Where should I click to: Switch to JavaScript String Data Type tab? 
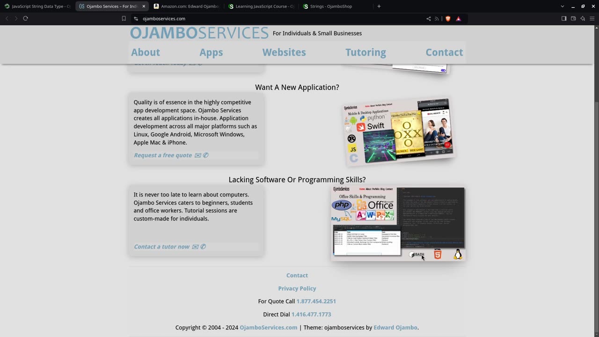(37, 6)
